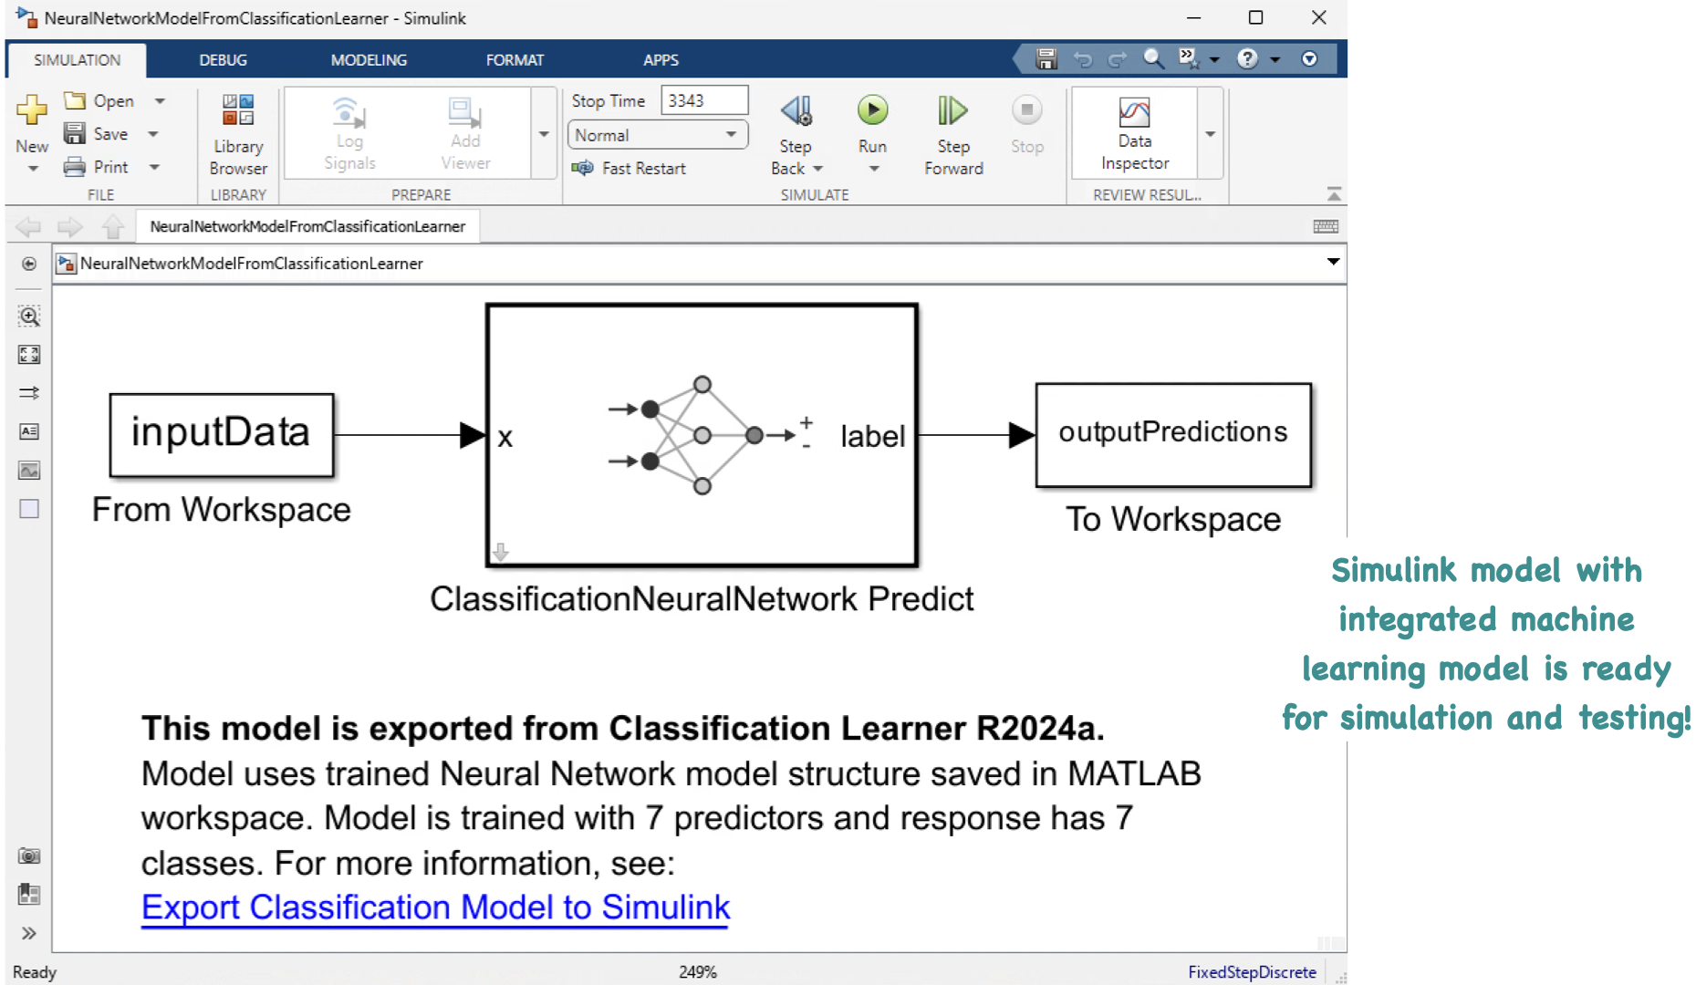This screenshot has width=1696, height=985.
Task: Click the Stop Time input field
Action: coord(703,100)
